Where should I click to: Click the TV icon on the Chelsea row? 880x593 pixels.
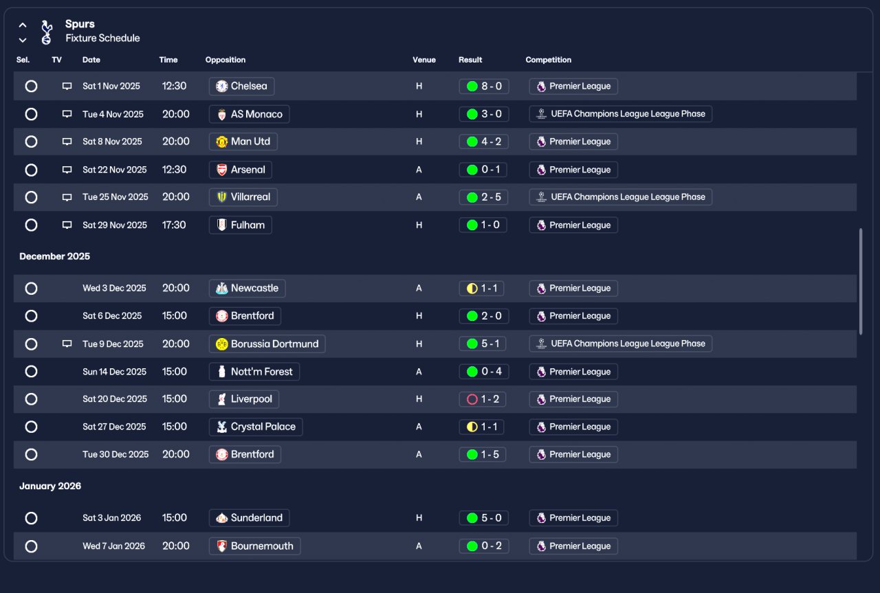pos(67,87)
